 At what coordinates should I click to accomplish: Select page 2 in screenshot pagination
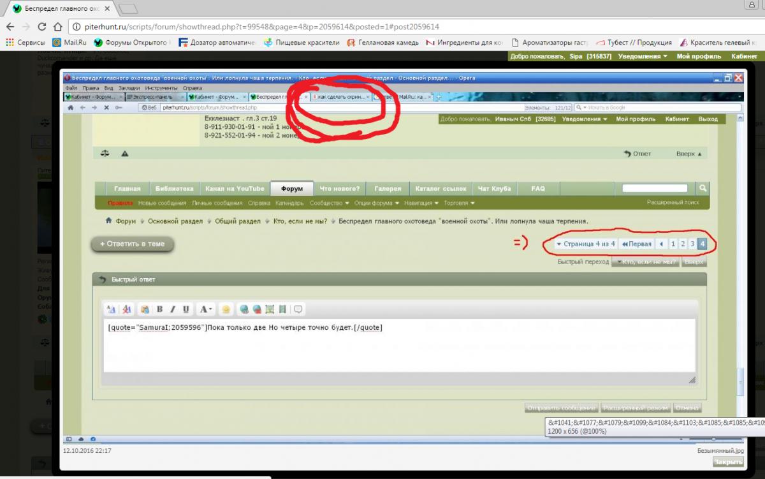(683, 244)
